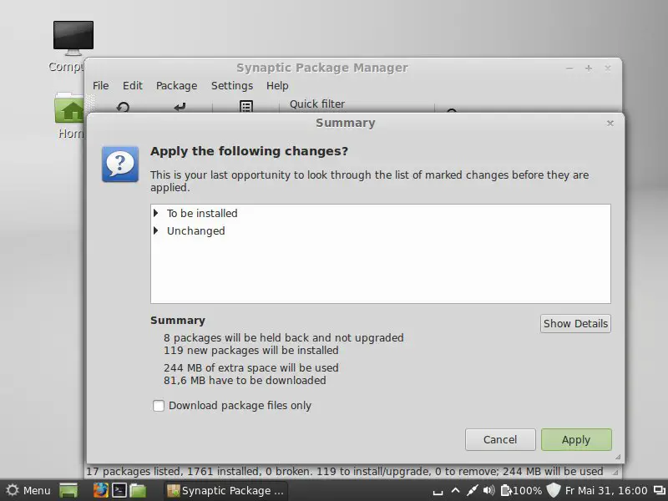Click the blue question mark dialog icon
This screenshot has width=668, height=501.
point(120,164)
